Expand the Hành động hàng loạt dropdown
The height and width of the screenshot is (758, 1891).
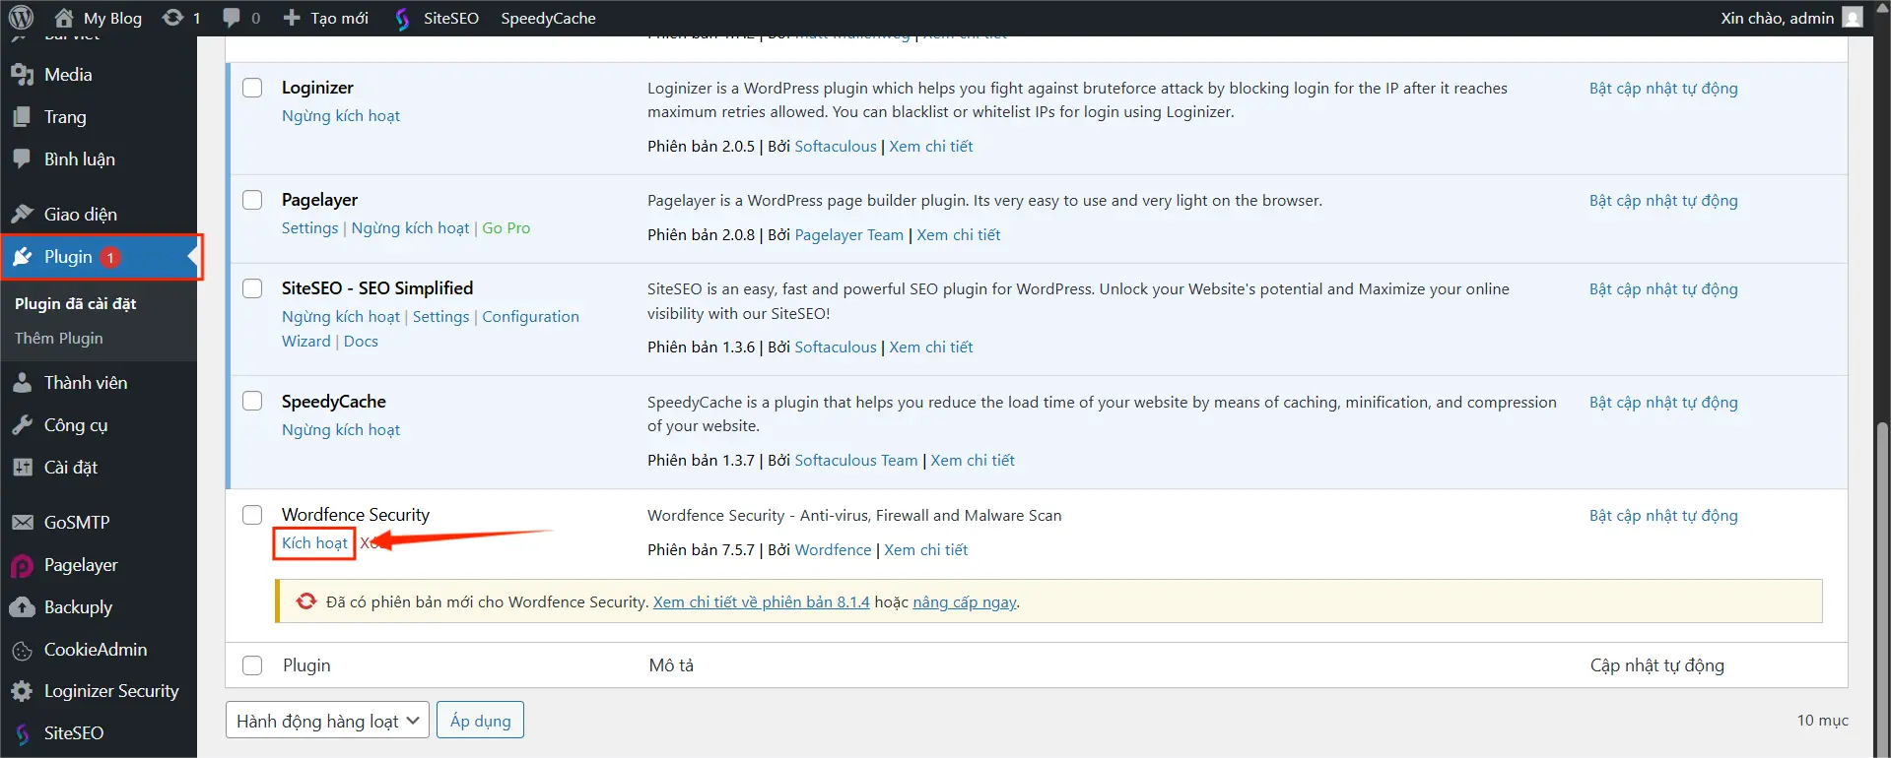tap(327, 721)
